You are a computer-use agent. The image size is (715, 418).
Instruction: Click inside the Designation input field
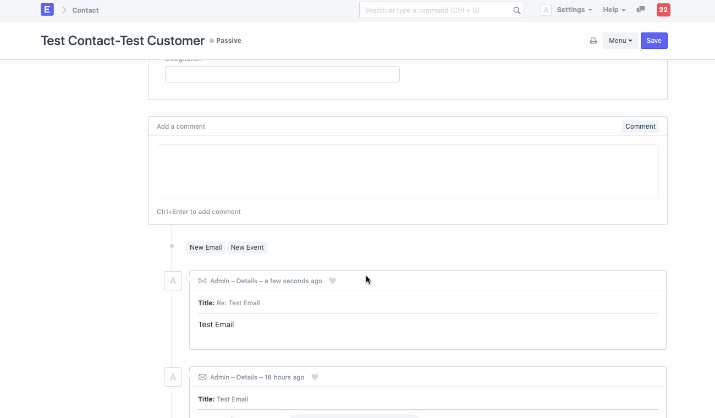282,74
